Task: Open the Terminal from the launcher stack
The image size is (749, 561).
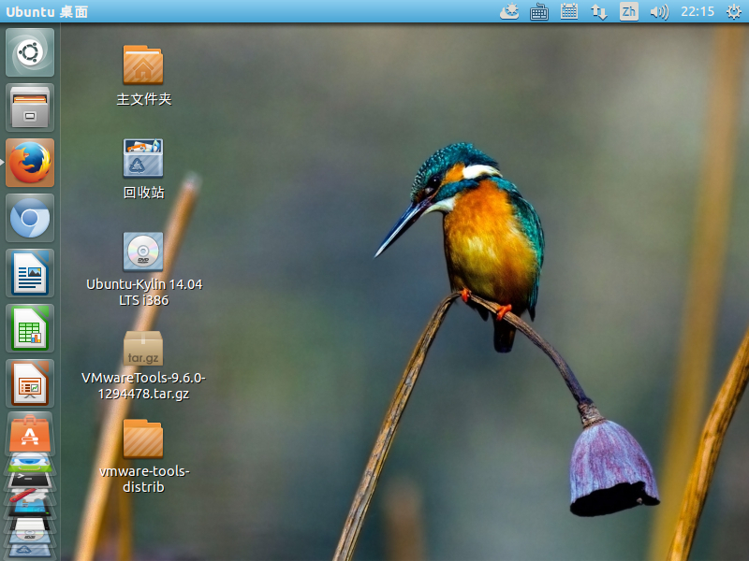Action: click(30, 479)
